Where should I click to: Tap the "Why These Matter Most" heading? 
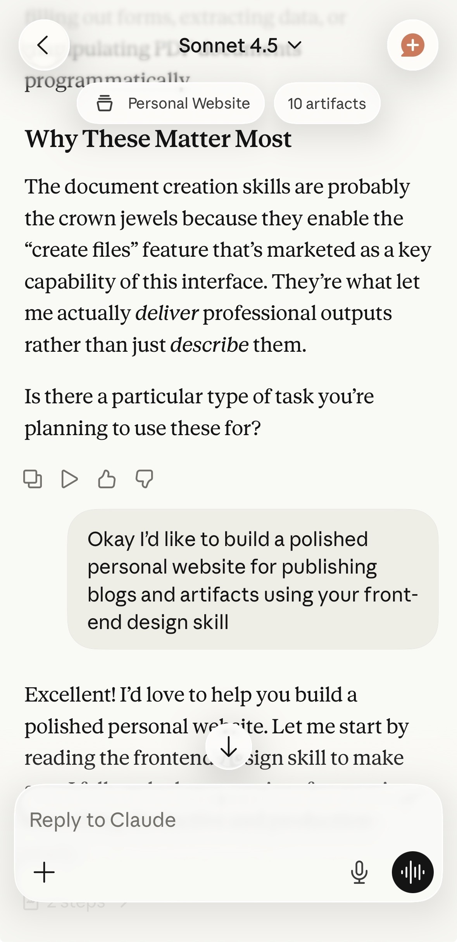pos(158,139)
